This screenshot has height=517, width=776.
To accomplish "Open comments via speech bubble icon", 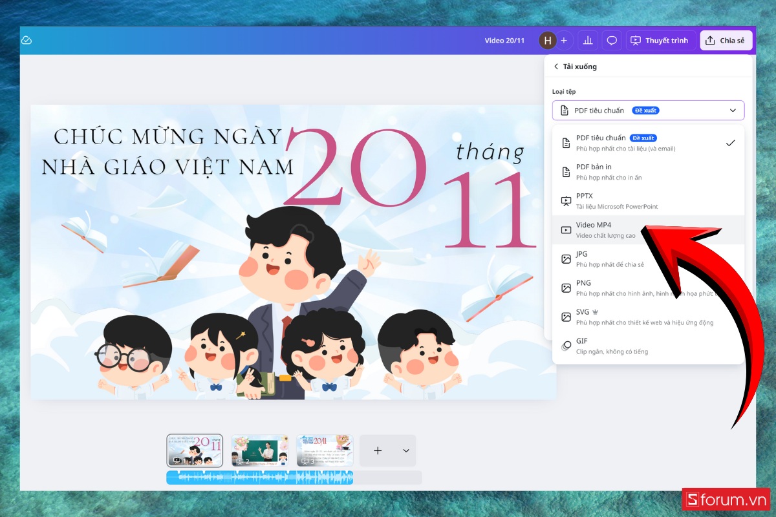I will (x=611, y=39).
